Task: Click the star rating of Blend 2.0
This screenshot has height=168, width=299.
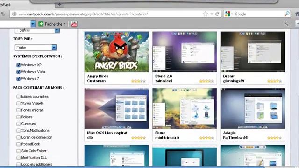Action: click(x=206, y=81)
